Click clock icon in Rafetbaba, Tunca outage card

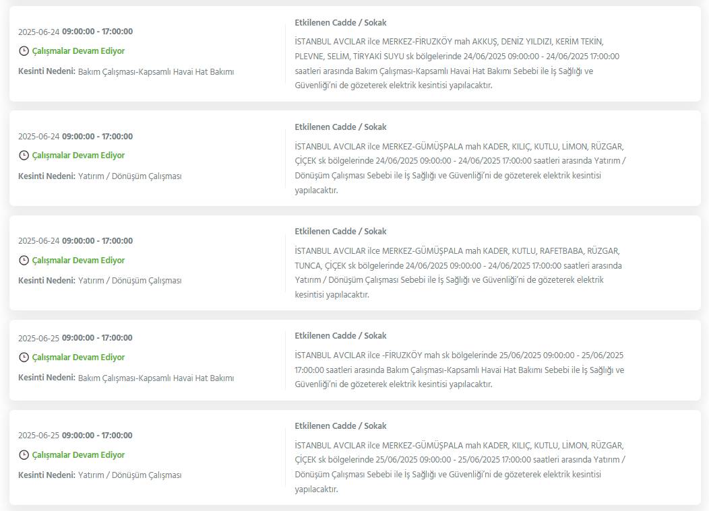(x=24, y=261)
